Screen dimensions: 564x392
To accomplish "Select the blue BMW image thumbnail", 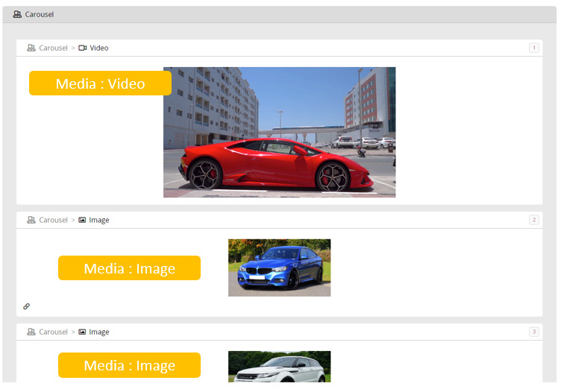I will 279,268.
